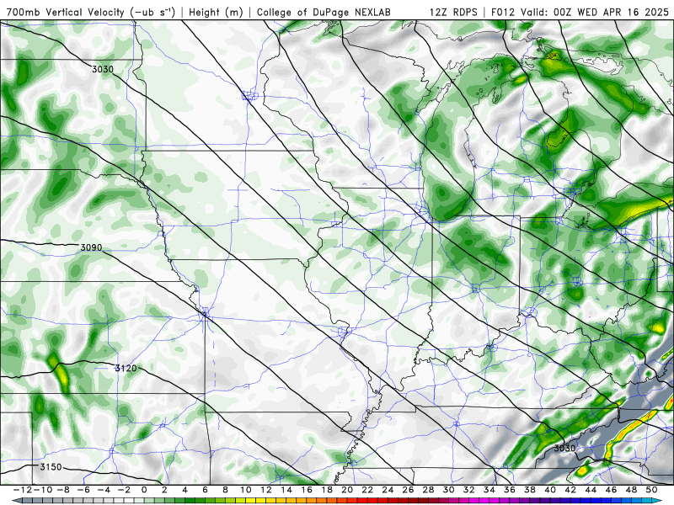Image resolution: width=674 pixels, height=505 pixels.
Task: Click the '10' value on the color scale
Action: pos(245,490)
